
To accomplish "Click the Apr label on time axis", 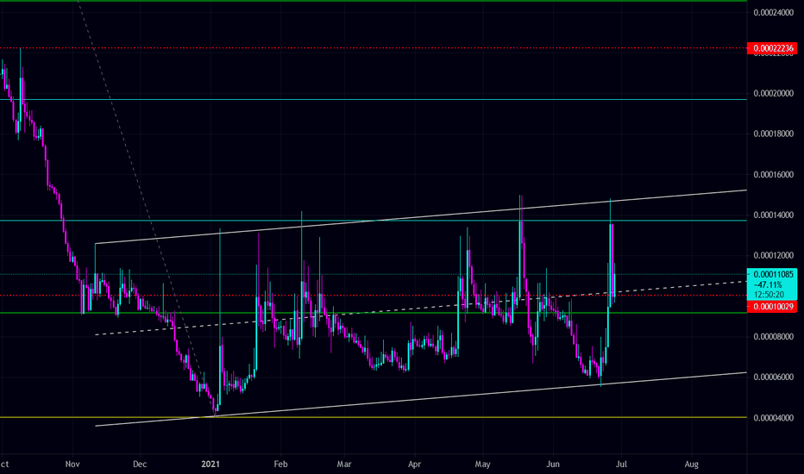I will pyautogui.click(x=414, y=465).
